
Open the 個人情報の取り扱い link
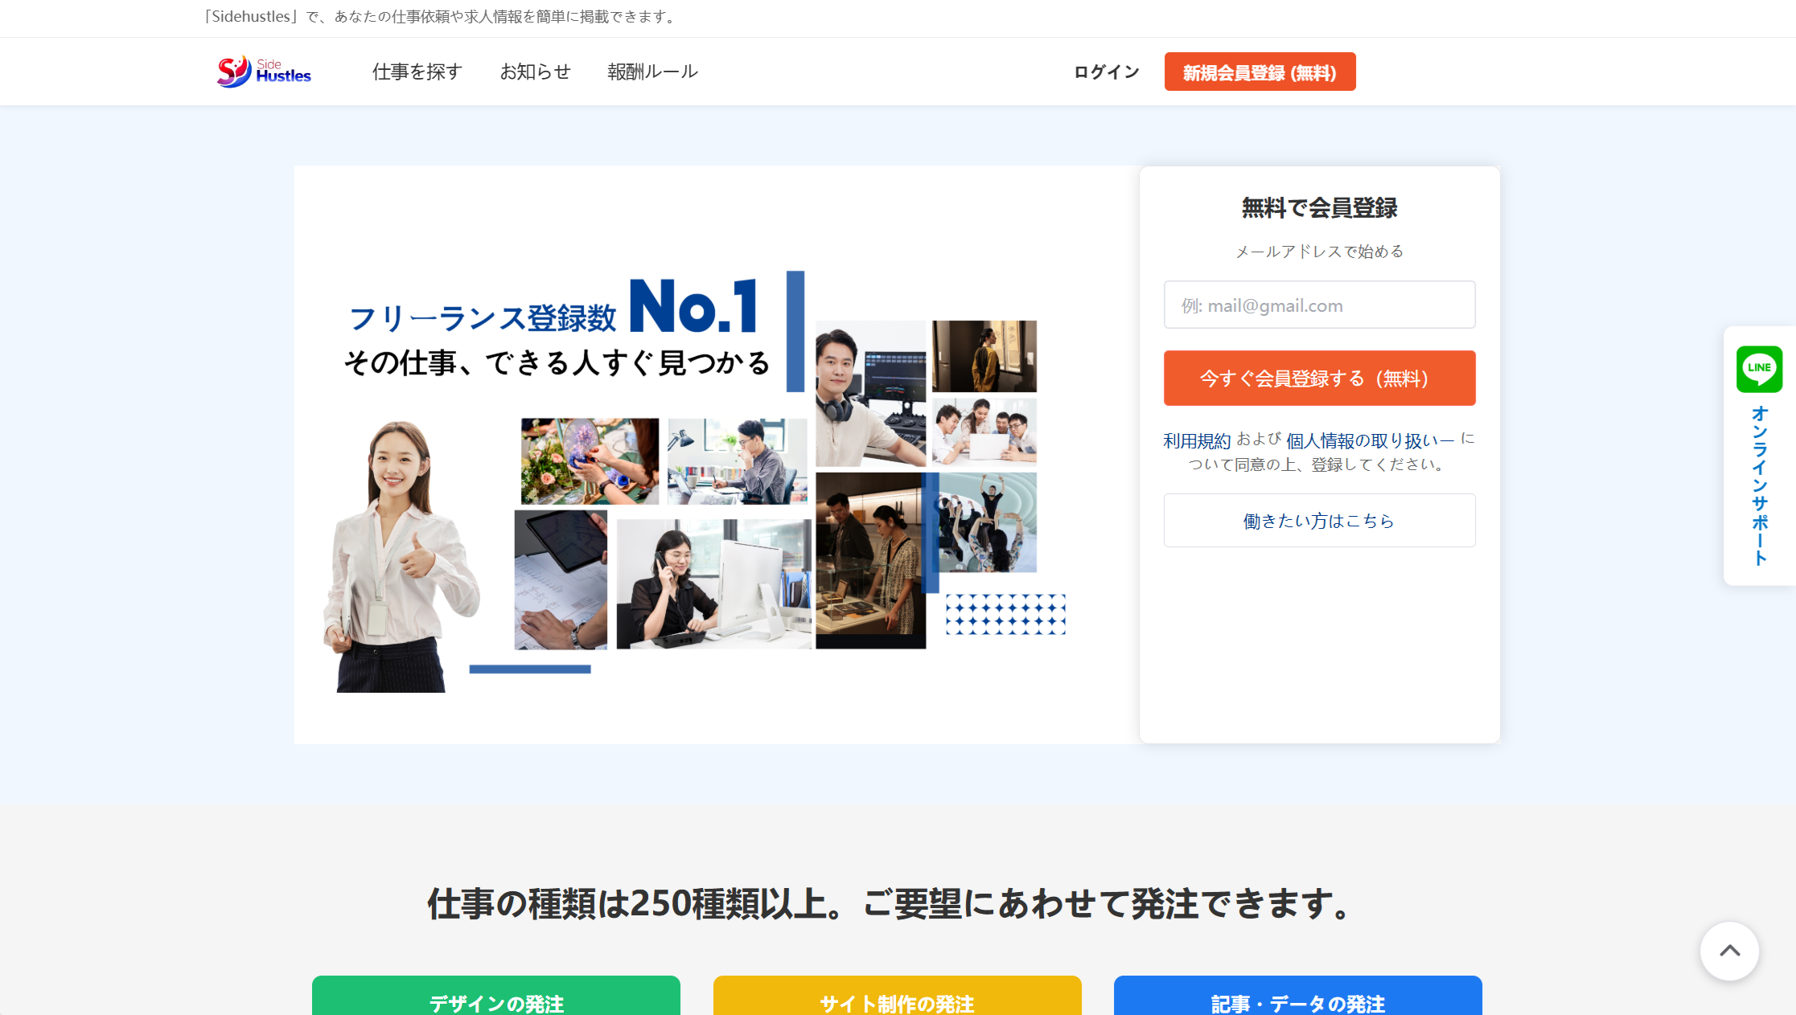[x=1369, y=440]
